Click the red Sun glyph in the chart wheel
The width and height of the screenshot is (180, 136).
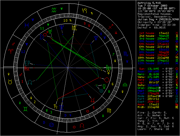pyautogui.click(x=107, y=80)
